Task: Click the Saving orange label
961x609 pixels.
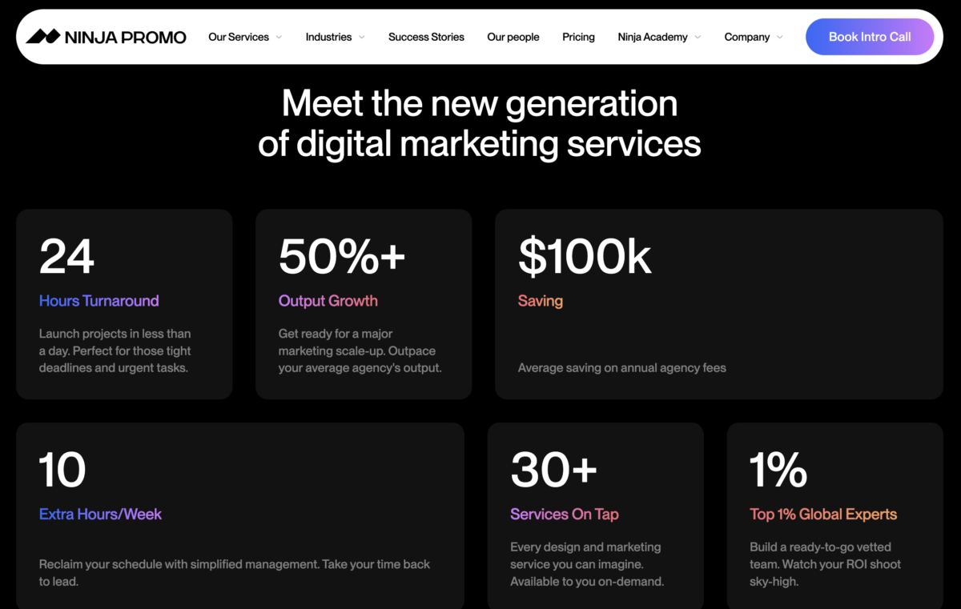Action: [540, 301]
